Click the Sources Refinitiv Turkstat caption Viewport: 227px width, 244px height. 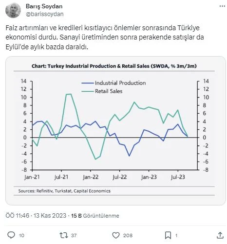click(64, 191)
